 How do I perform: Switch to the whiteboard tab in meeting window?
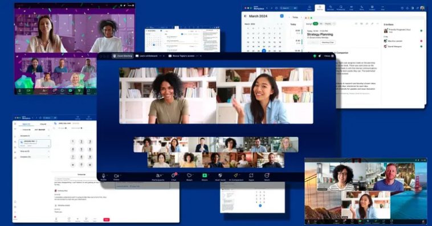tap(149, 56)
